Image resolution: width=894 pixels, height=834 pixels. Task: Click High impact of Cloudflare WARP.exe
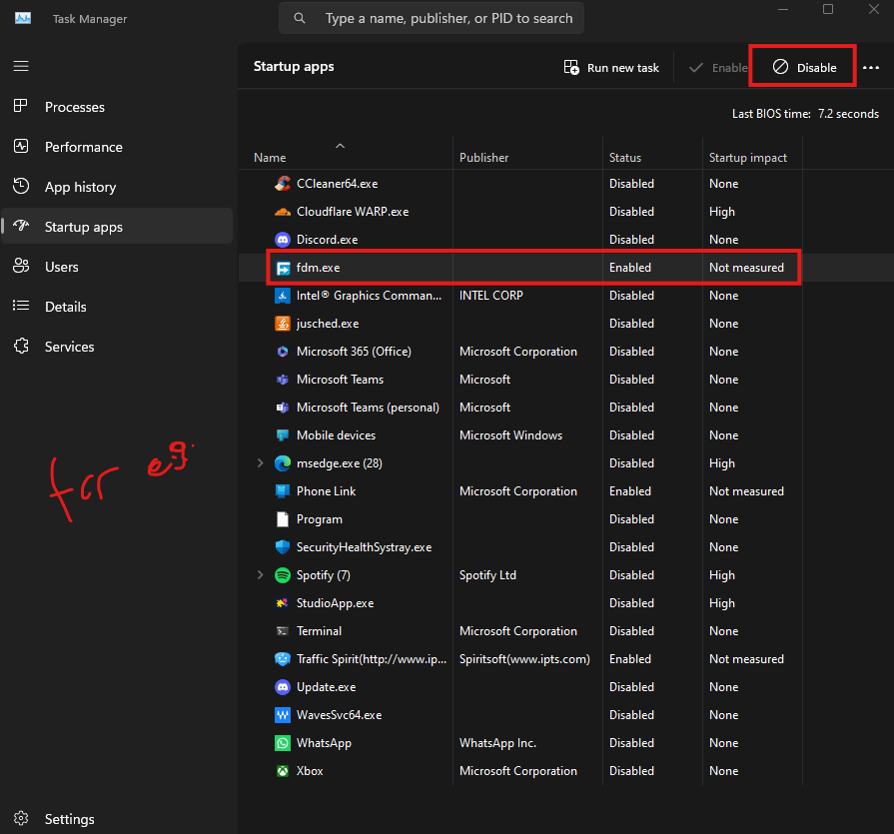722,212
